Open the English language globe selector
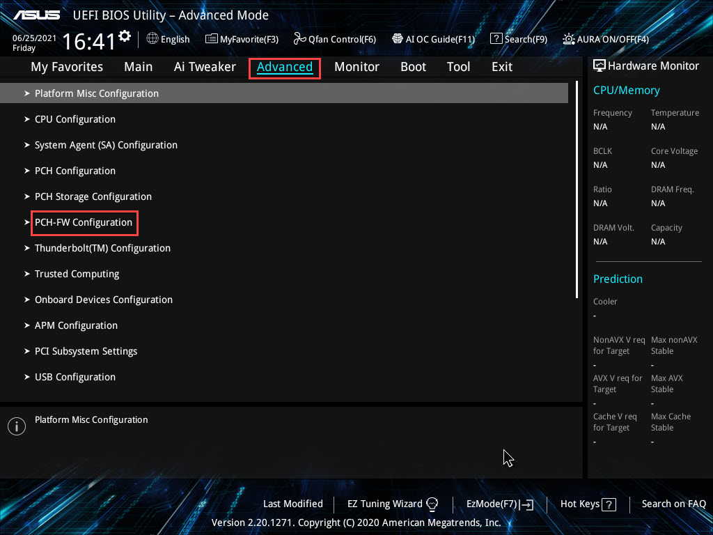 click(x=168, y=39)
